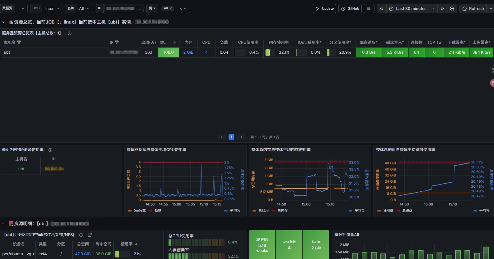Click the info icon beside 服务器资源总览表 title
This screenshot has height=259, width=494.
70,33
